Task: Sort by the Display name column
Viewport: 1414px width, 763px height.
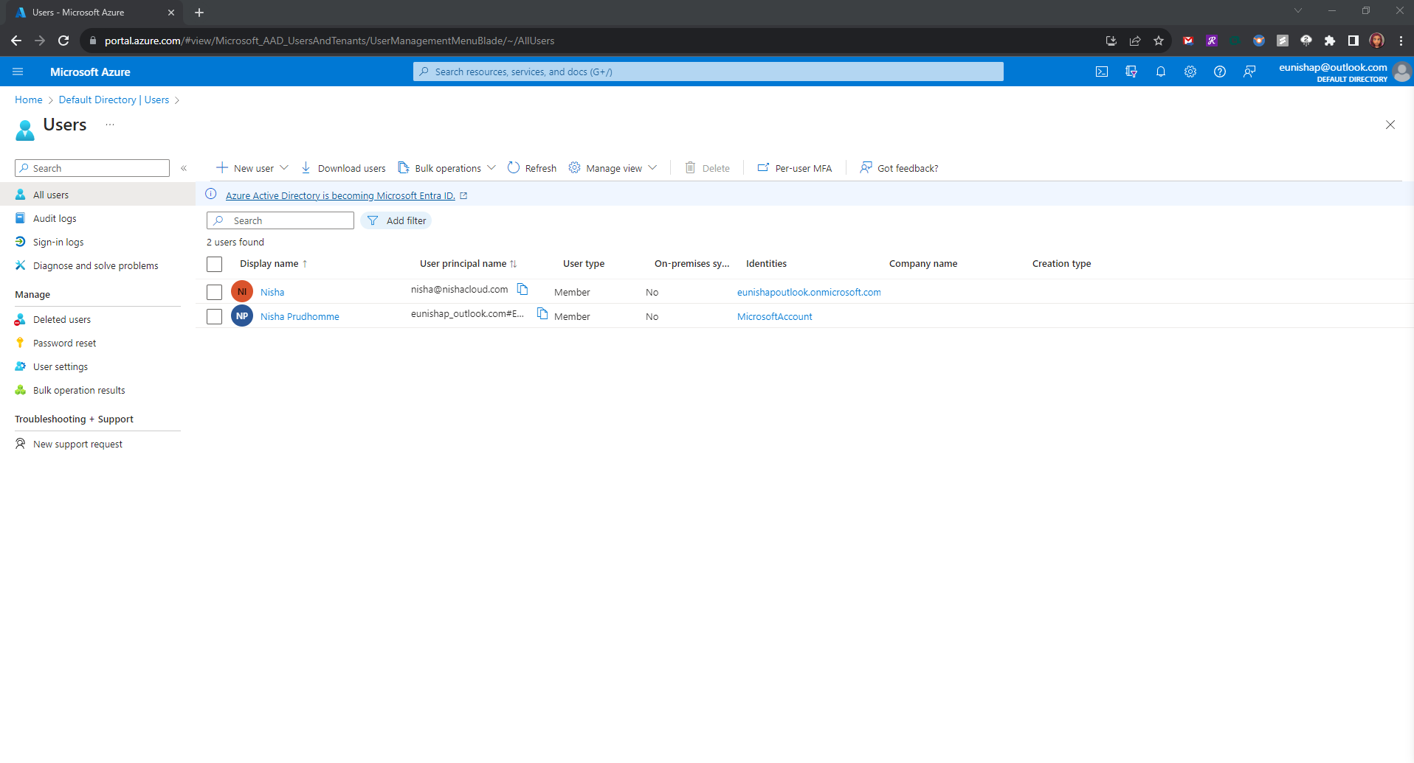Action: pyautogui.click(x=269, y=264)
